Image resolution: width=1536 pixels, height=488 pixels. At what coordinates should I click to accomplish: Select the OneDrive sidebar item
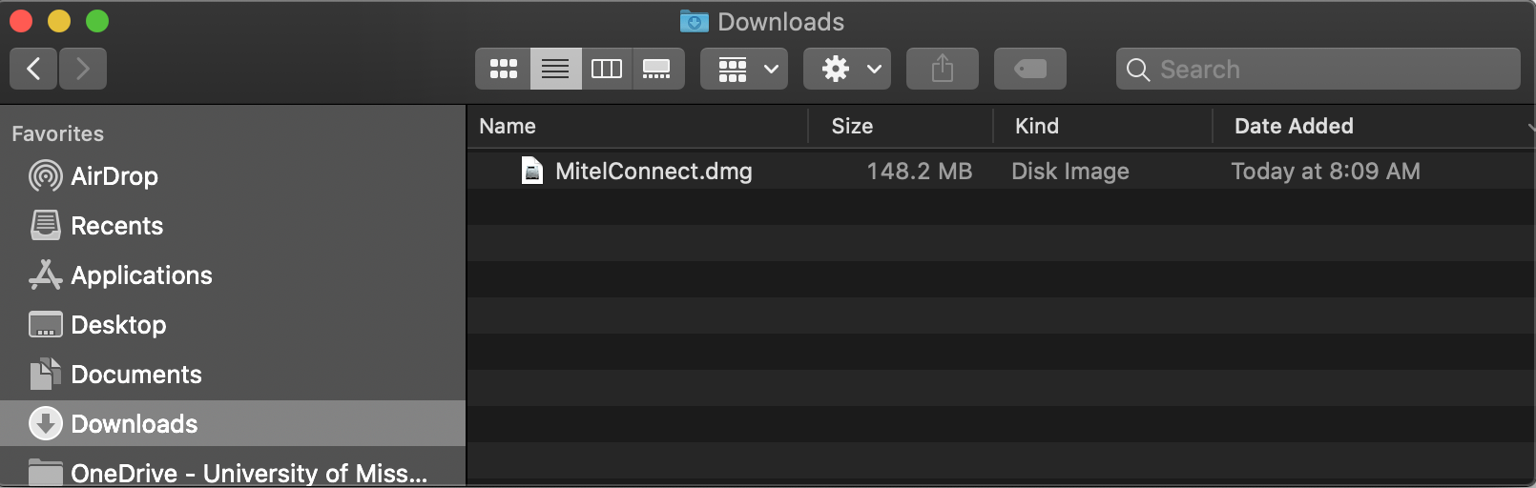pos(248,473)
